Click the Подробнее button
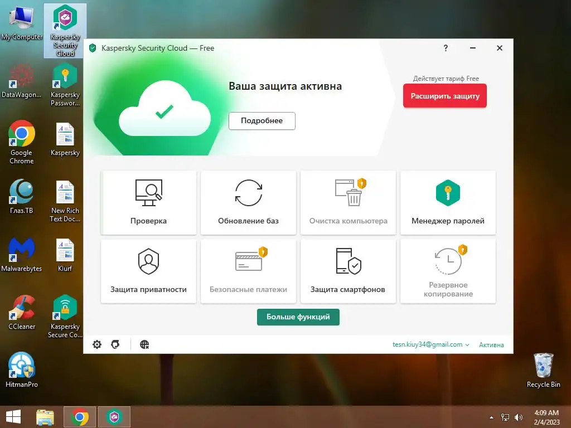 262,121
